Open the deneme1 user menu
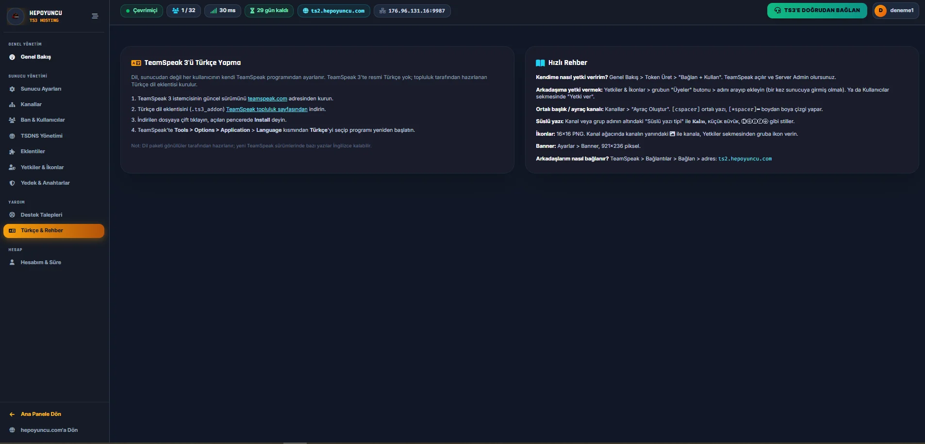This screenshot has width=925, height=444. coord(896,10)
